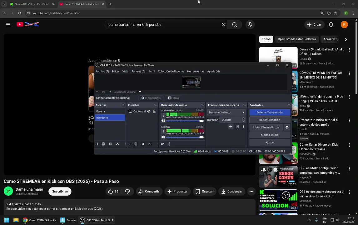358x225 pixels.
Task: Open Colección de Escenas menu
Action: (x=171, y=71)
